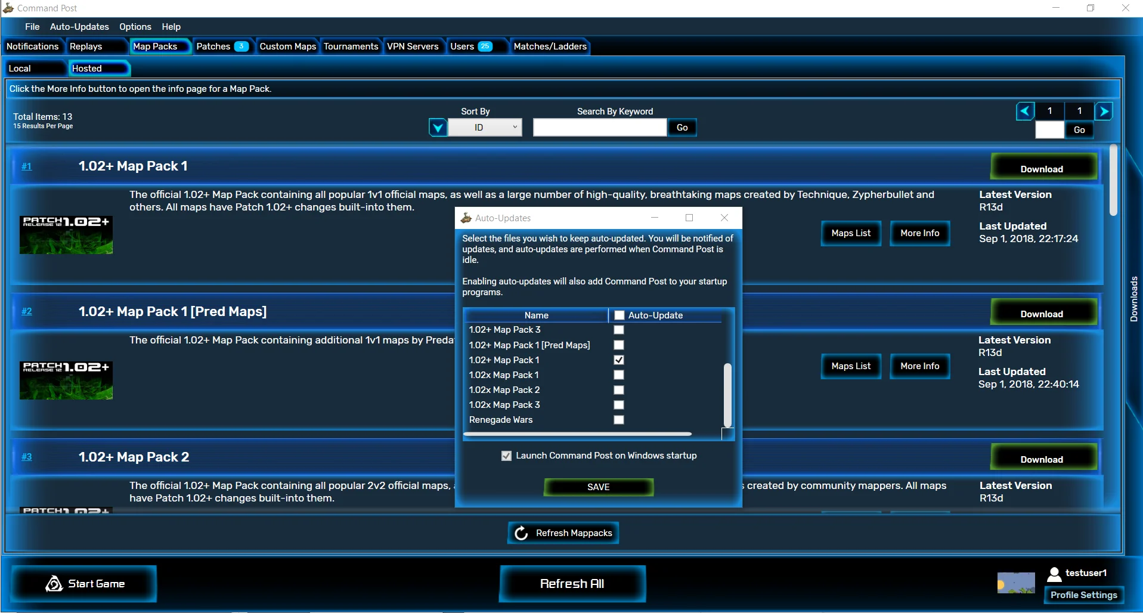Viewport: 1143px width, 613px height.
Task: Click the map packs list vertical scrollbar
Action: [x=1113, y=179]
